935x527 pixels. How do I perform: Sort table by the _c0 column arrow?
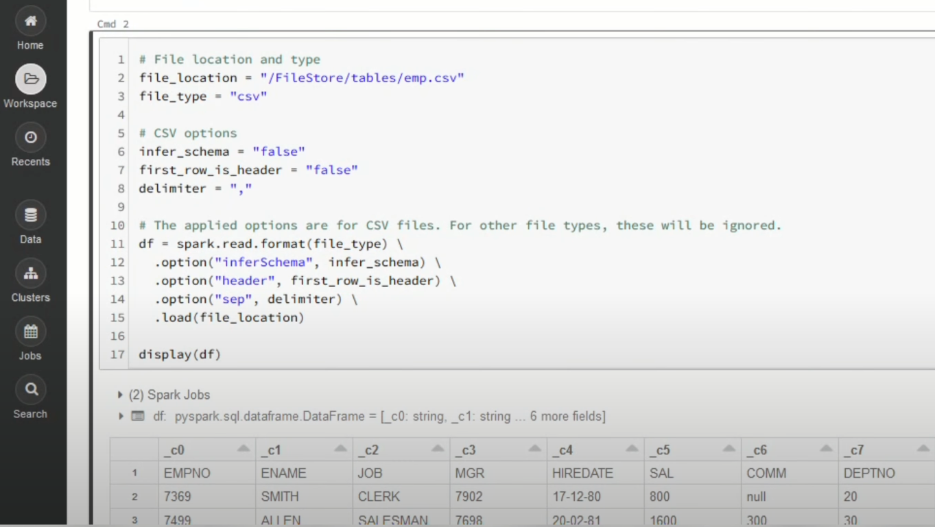[x=243, y=449]
